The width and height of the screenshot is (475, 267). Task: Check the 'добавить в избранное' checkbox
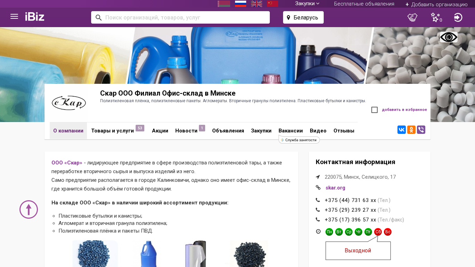375,110
